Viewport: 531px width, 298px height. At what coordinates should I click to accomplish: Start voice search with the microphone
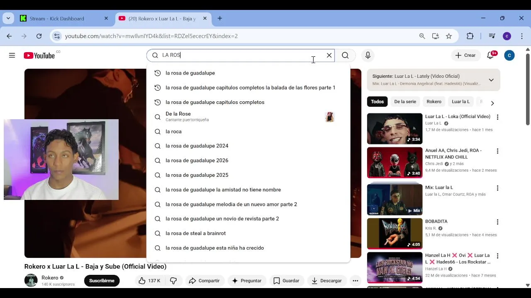click(x=368, y=55)
